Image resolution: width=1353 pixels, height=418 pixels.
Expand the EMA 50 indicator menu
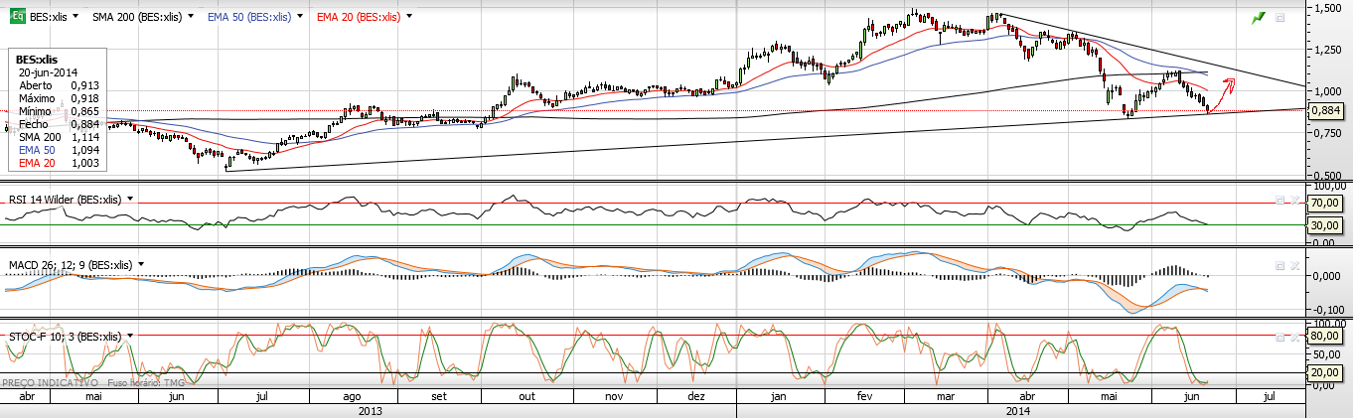pos(301,18)
